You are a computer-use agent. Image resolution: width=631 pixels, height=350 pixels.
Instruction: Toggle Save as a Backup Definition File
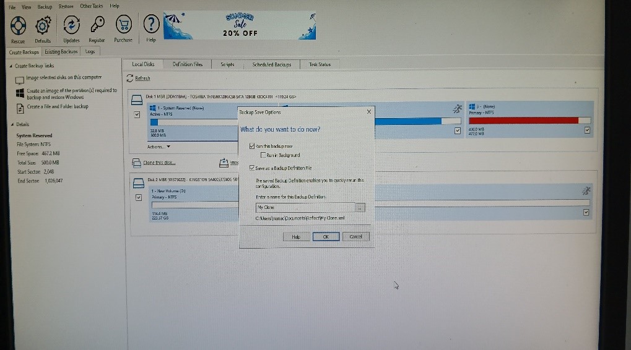(251, 168)
